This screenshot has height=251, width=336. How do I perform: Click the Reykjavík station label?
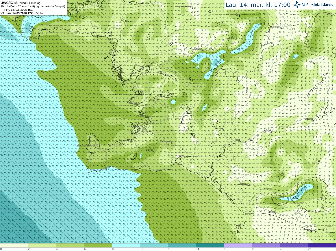[134, 127]
